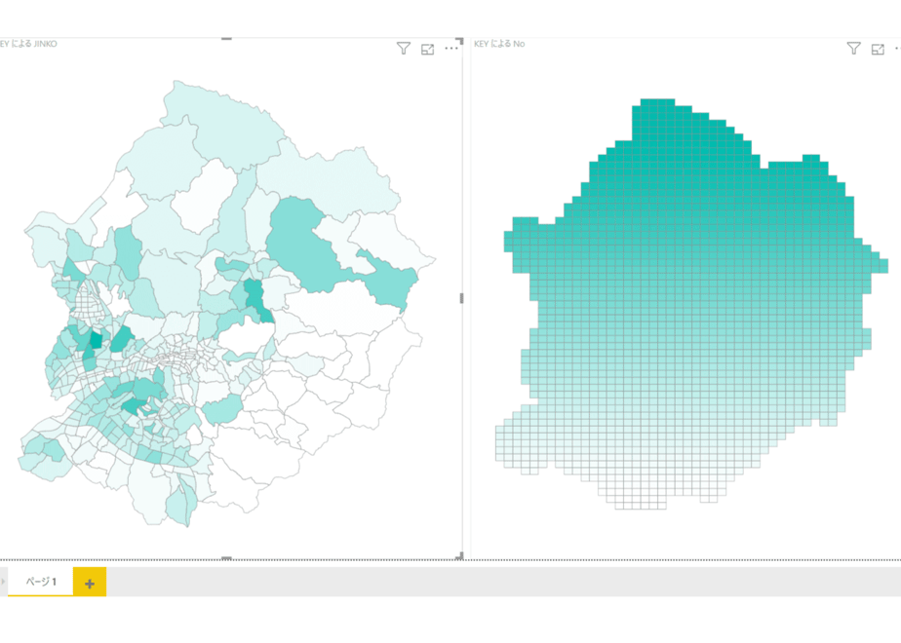Viewport: 901px width, 643px height.
Task: Select the darkest teal district on left map
Action: [96, 340]
